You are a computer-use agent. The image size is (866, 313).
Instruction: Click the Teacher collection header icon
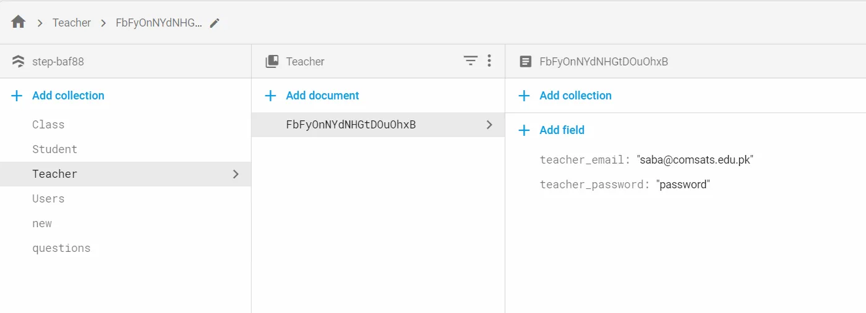272,61
